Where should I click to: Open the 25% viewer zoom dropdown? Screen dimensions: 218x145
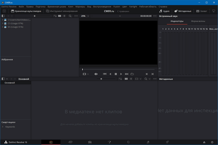(84, 16)
